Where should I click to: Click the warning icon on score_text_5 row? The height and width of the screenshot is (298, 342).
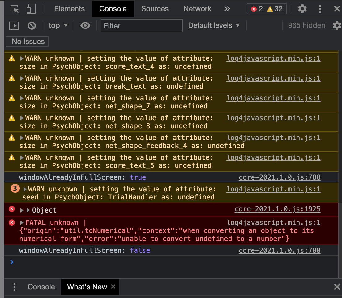[x=12, y=158]
